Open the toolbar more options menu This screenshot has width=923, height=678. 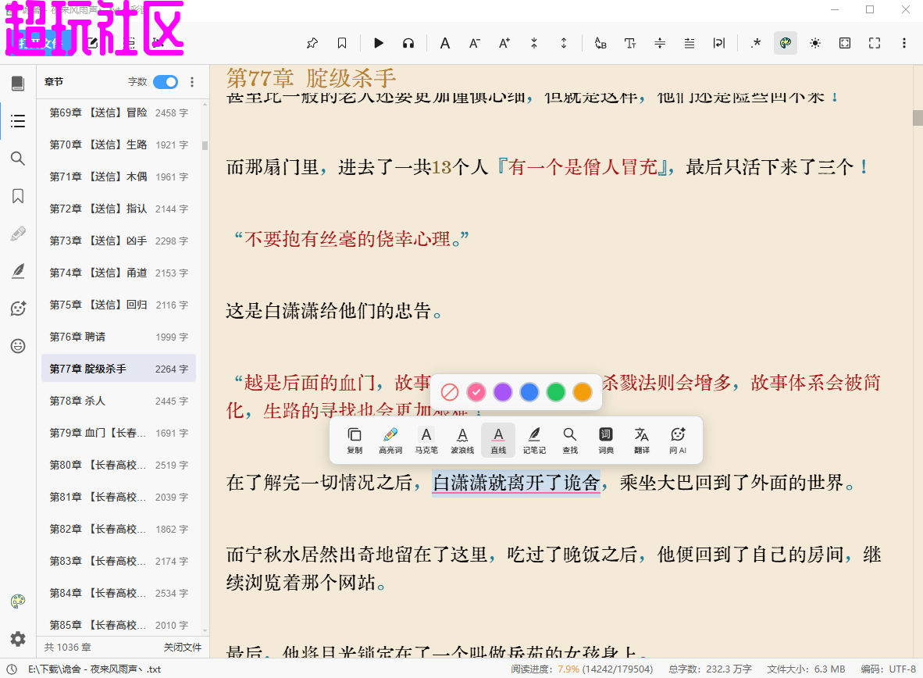coord(904,43)
